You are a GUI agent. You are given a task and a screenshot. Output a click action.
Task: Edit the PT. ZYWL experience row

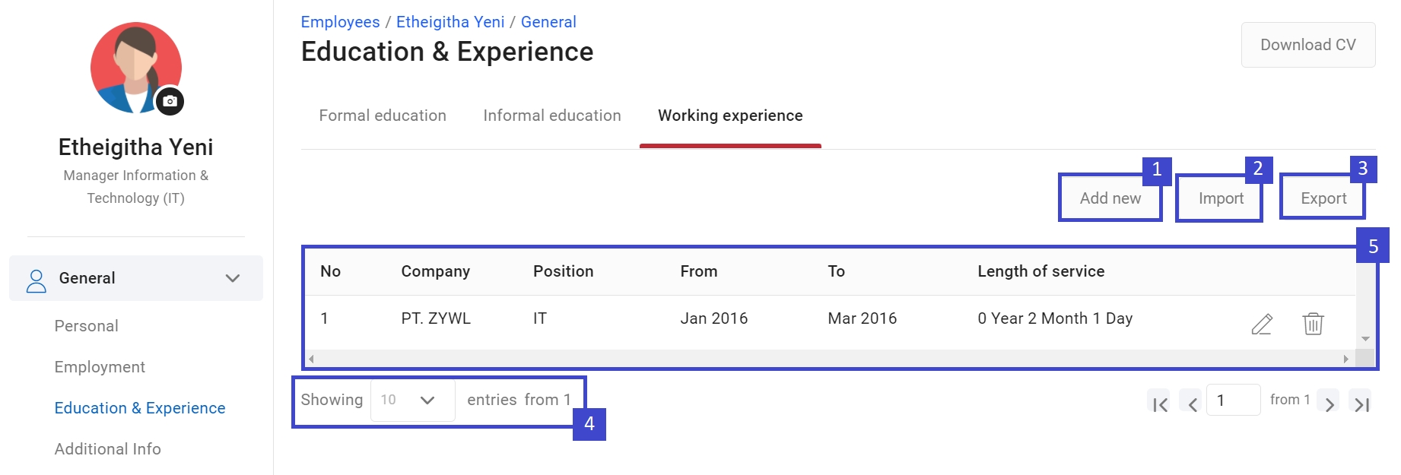click(x=1262, y=324)
